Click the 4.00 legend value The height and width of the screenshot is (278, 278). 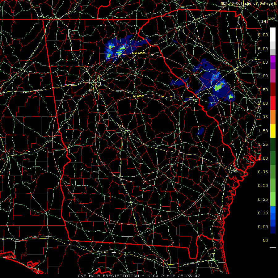pos(263,62)
